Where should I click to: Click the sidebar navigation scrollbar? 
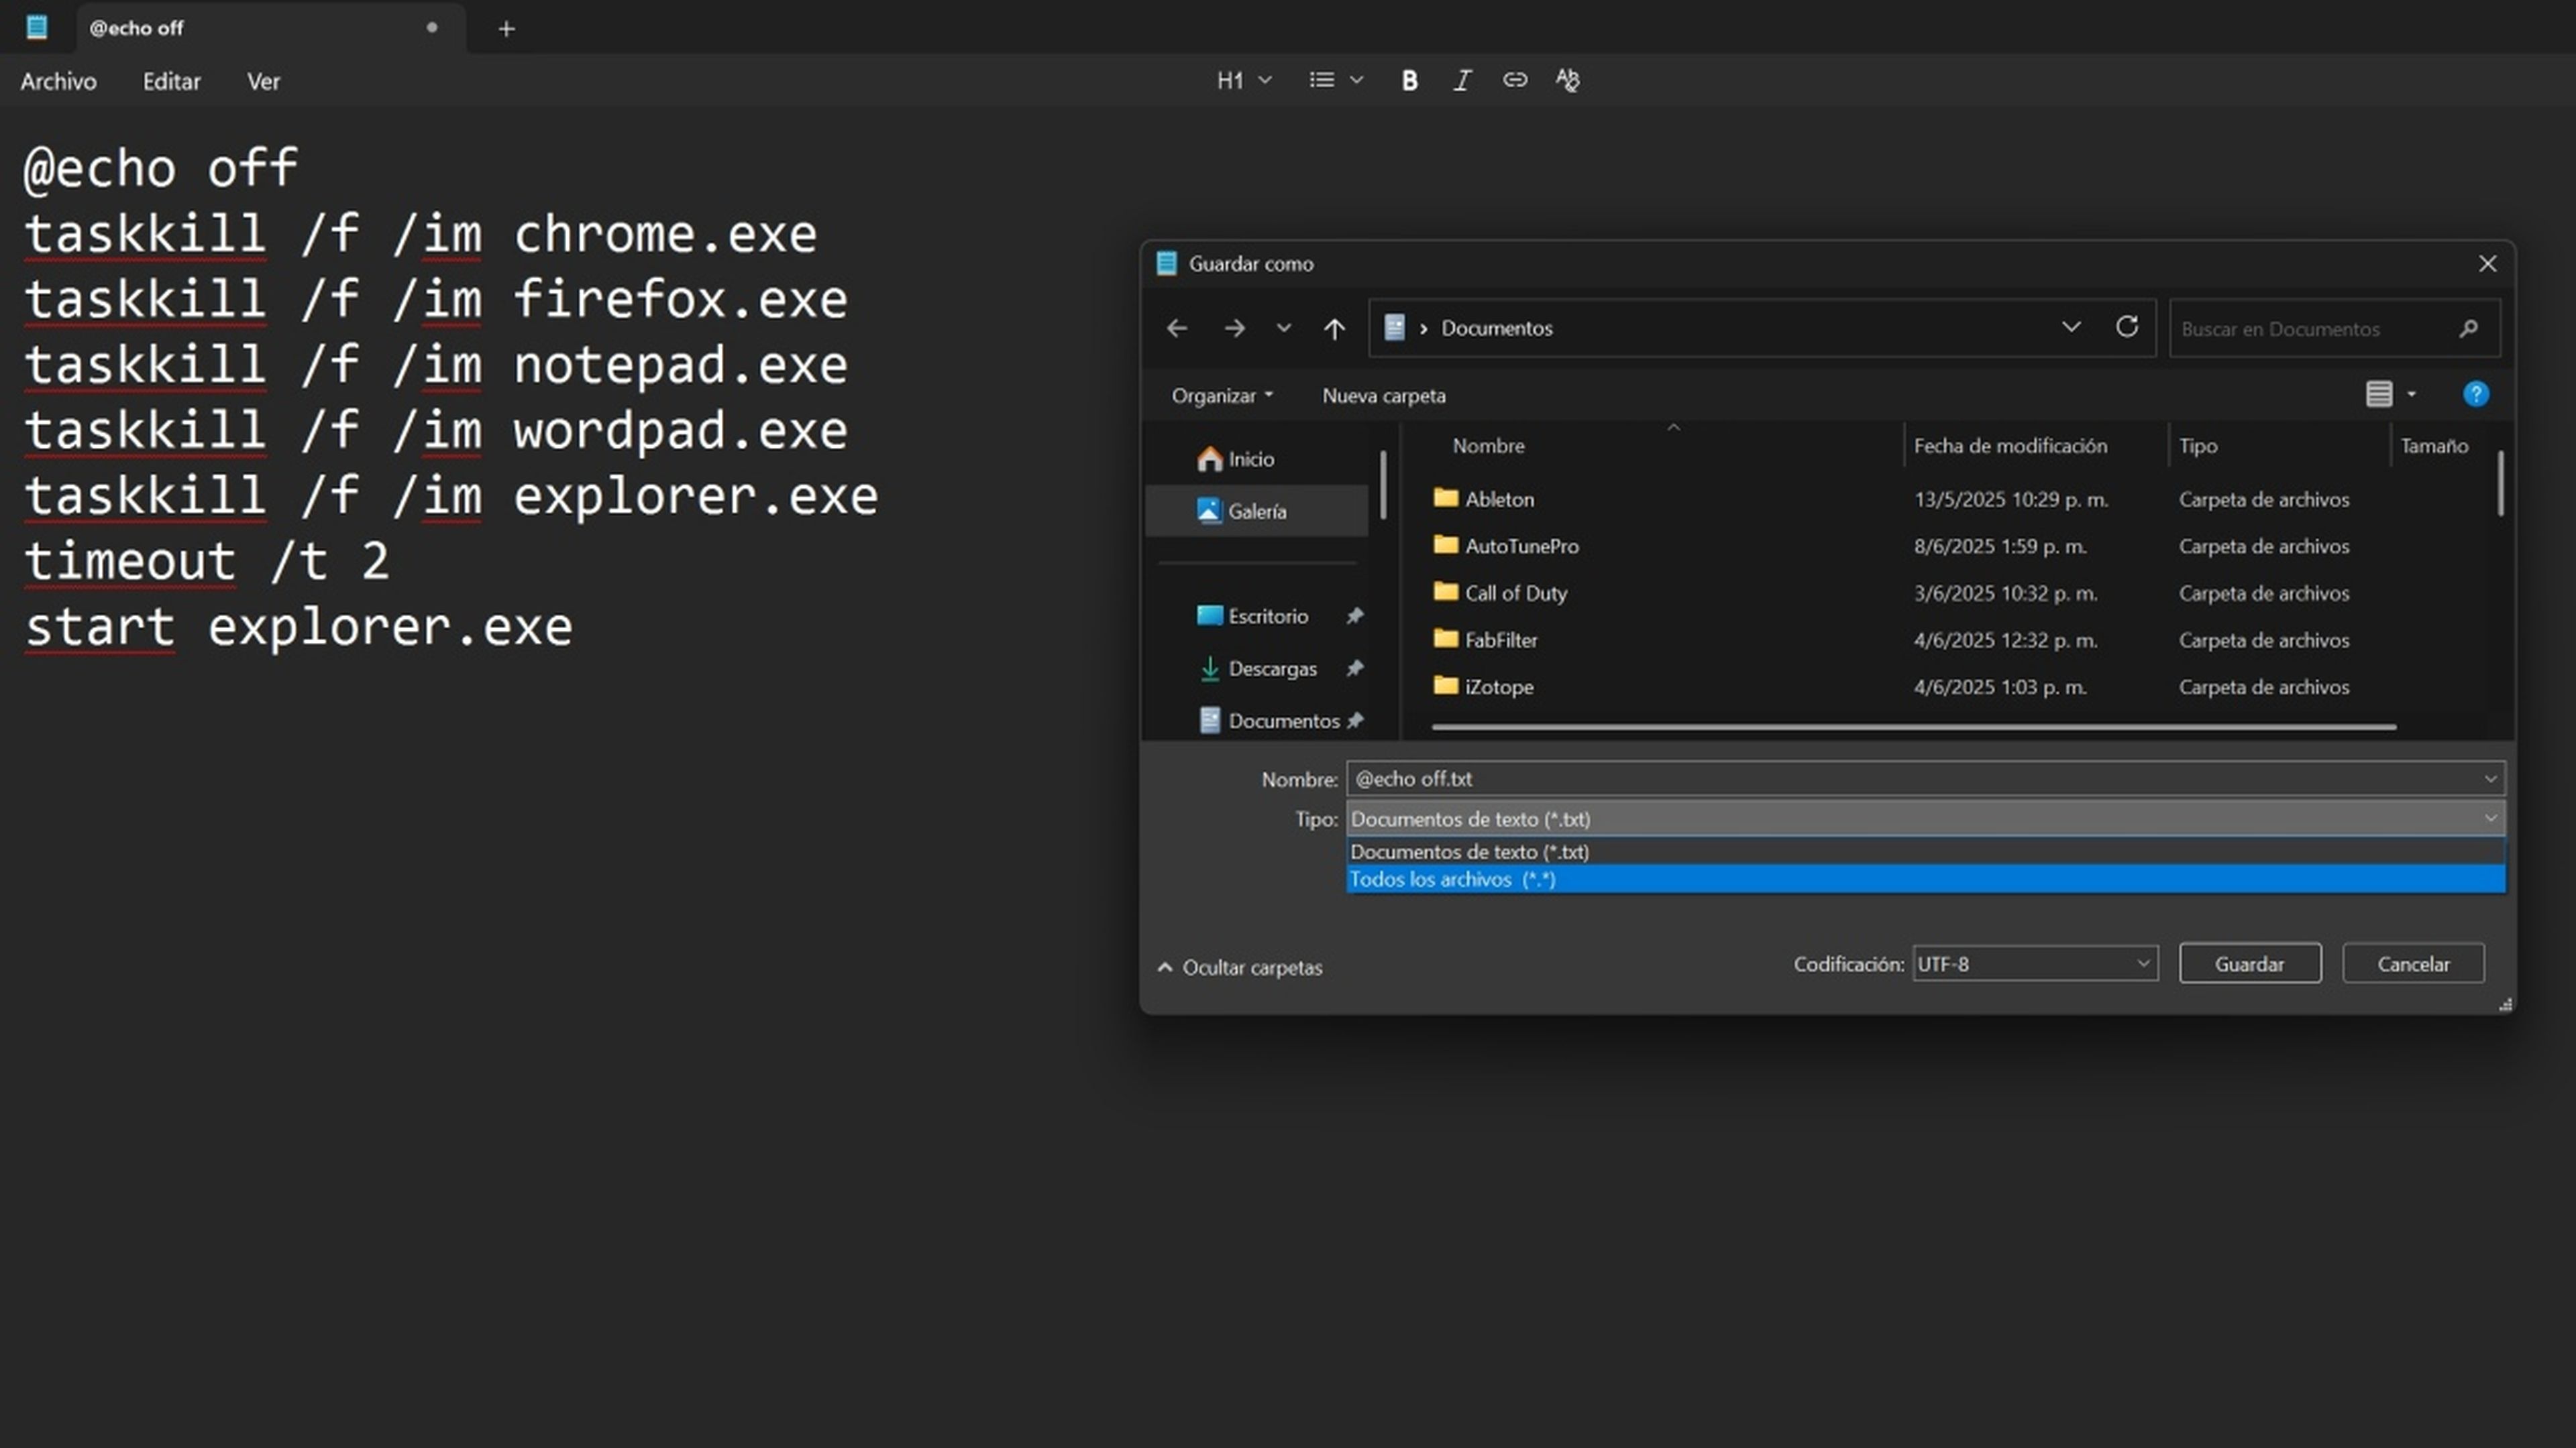coord(1383,485)
